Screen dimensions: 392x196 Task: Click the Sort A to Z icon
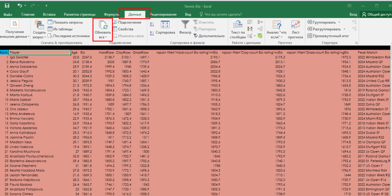point(152,24)
